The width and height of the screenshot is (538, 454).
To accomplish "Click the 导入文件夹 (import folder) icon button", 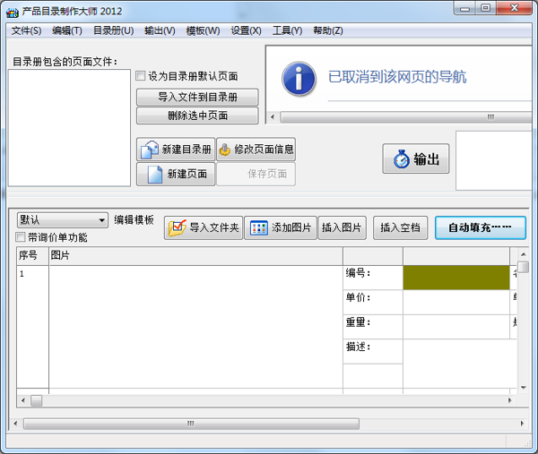I will tap(204, 227).
